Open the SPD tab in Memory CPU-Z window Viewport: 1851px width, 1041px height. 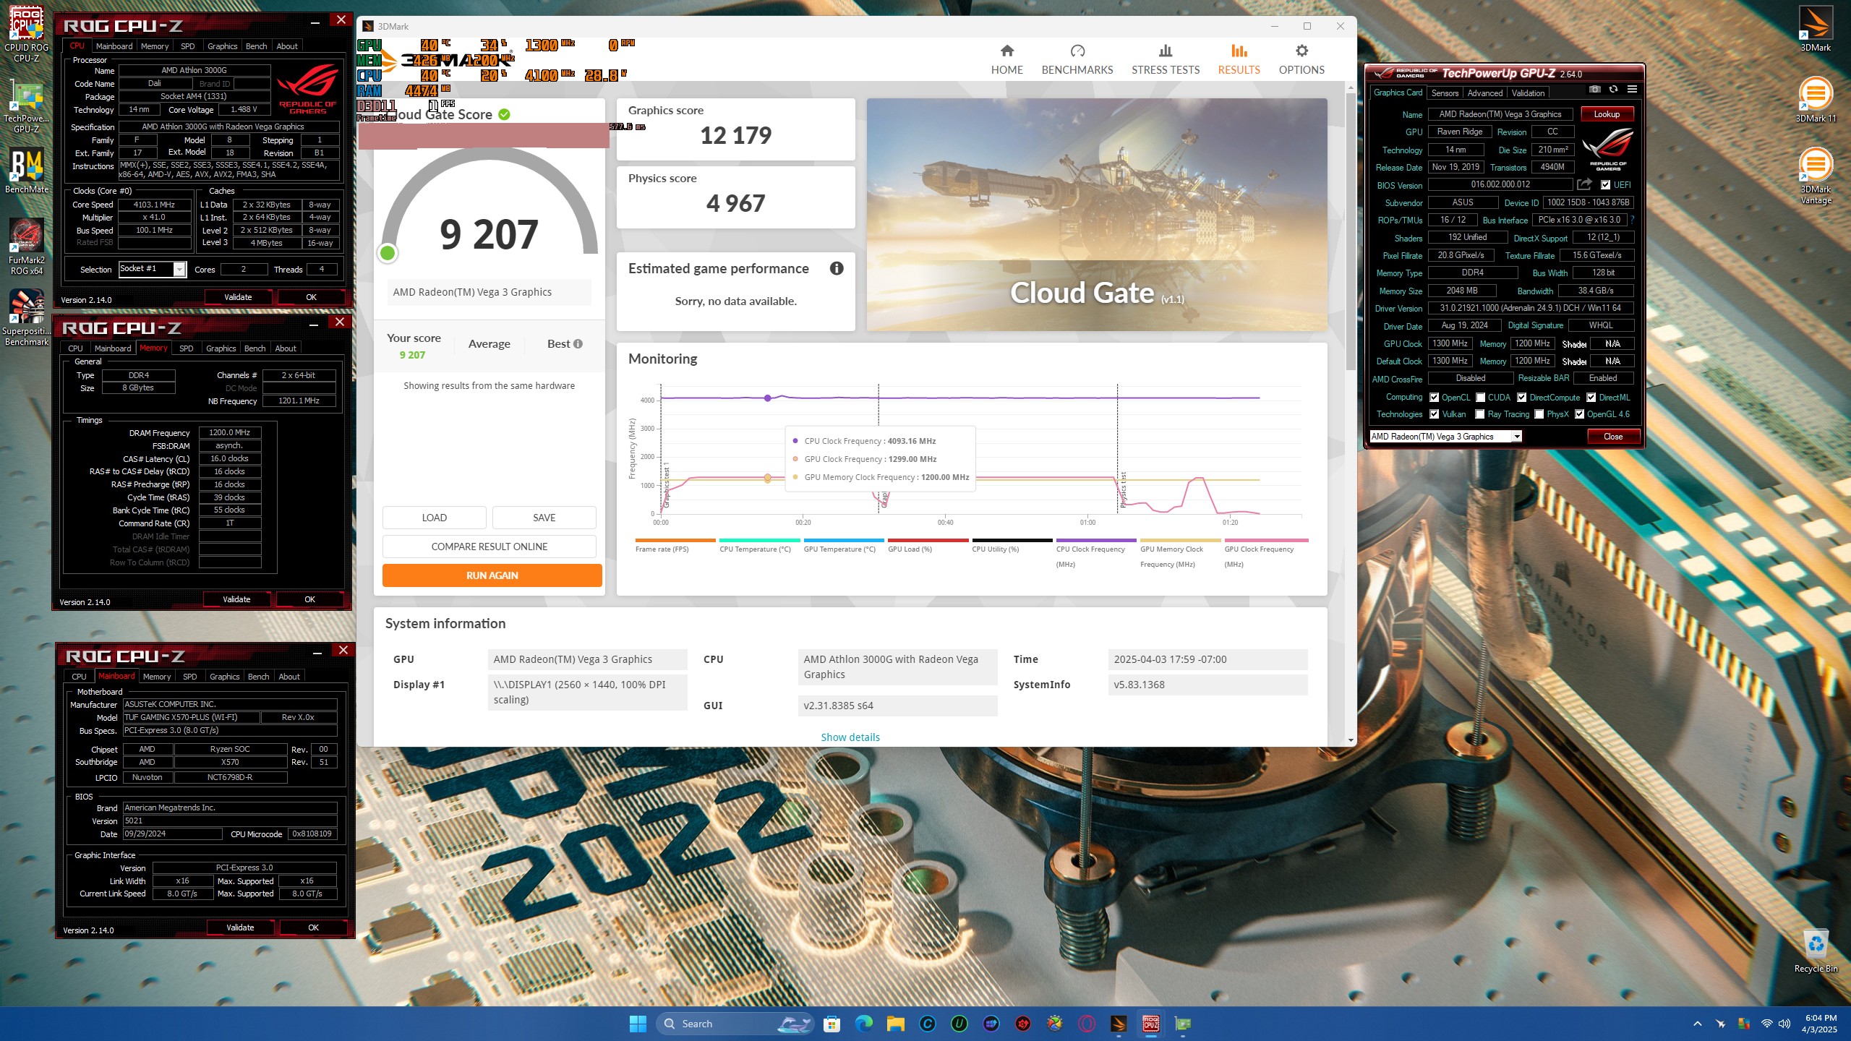187,348
